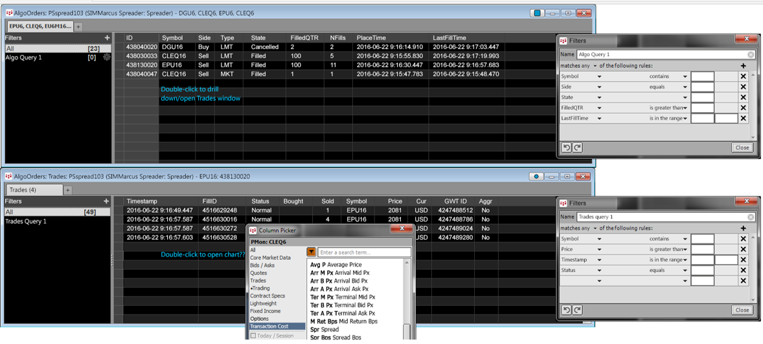Delete the State rule in Algo Query 1 dialog
This screenshot has height=344, width=763.
(x=743, y=97)
